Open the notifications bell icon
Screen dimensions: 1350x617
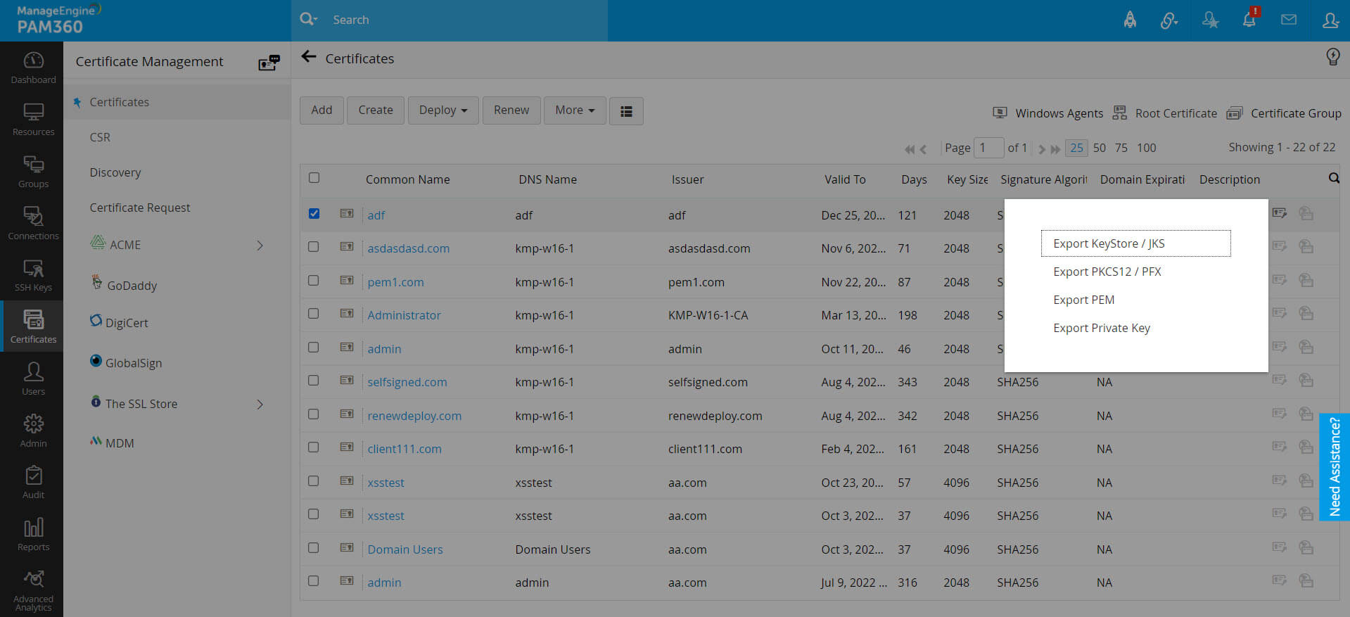(1249, 19)
